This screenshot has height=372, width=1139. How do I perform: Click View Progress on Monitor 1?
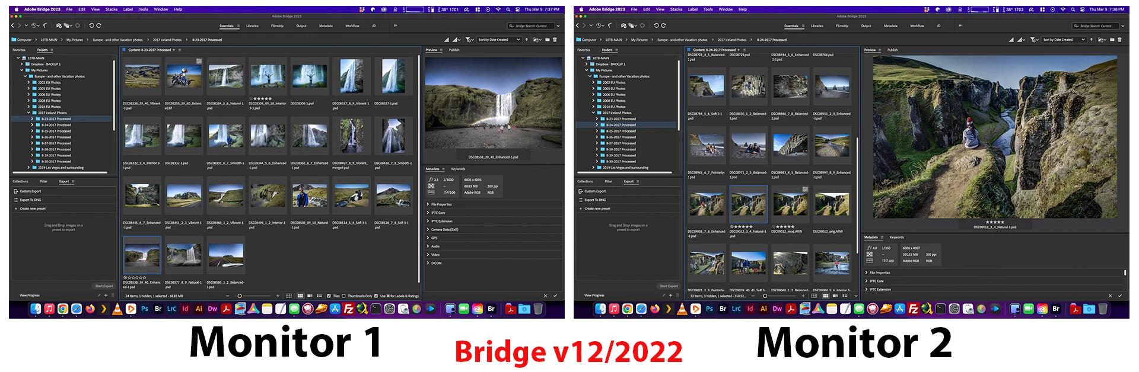click(30, 295)
